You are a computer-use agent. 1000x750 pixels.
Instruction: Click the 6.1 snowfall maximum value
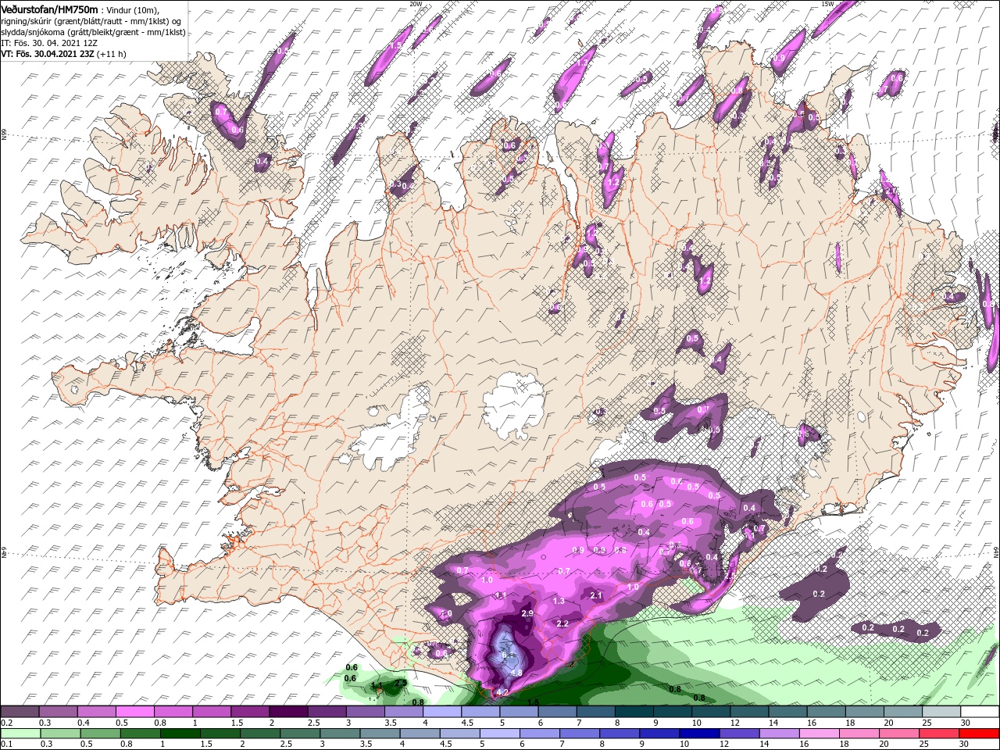coord(506,655)
